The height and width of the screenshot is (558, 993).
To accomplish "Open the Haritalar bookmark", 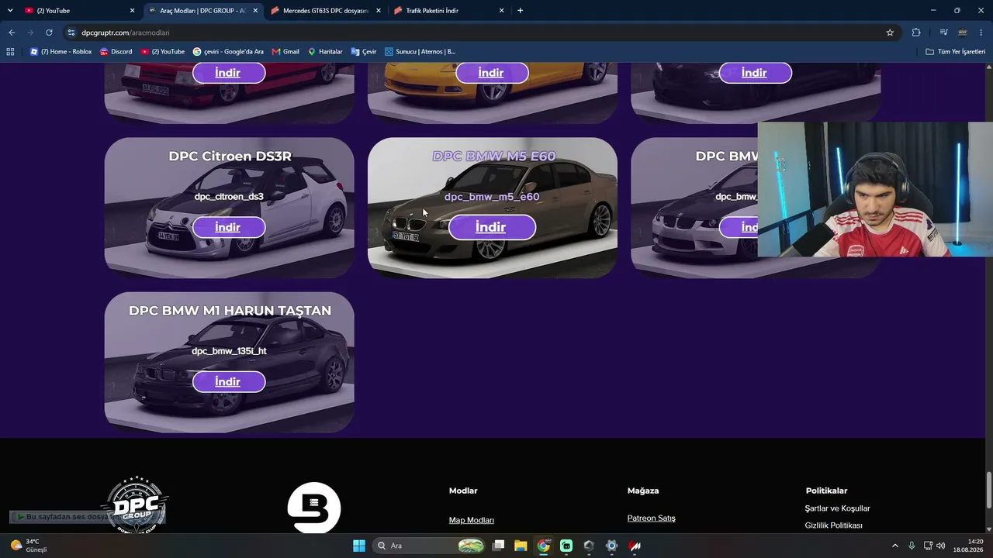I will click(325, 52).
